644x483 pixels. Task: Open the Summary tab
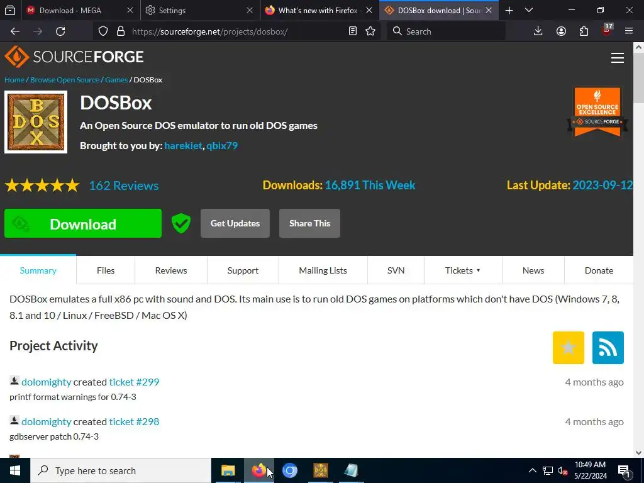point(38,270)
